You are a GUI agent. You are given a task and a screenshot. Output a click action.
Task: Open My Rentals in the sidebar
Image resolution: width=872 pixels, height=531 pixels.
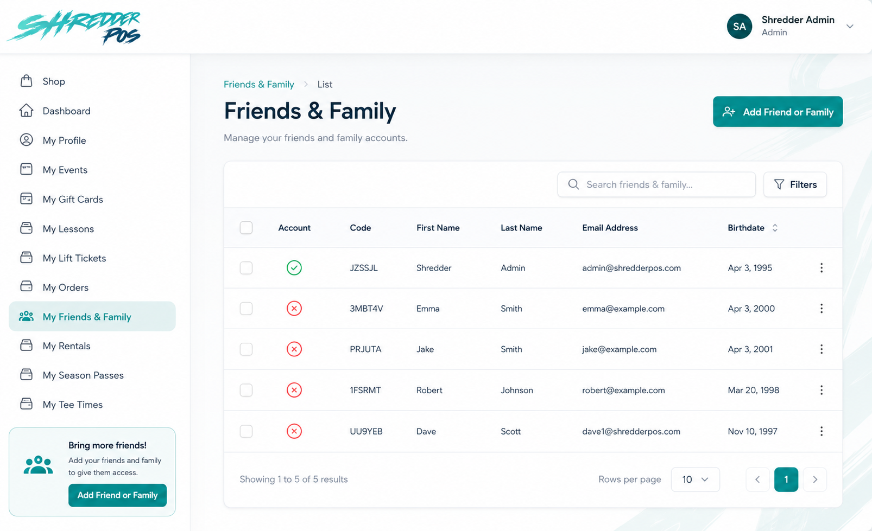tap(92, 346)
